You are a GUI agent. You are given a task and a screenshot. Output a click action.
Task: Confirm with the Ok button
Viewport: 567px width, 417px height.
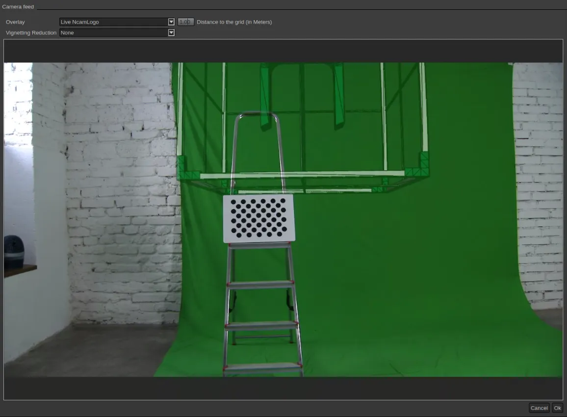pos(557,408)
